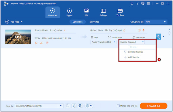The image size is (173, 112).
Task: Click the Save to path field
Action: pyautogui.click(x=36, y=106)
